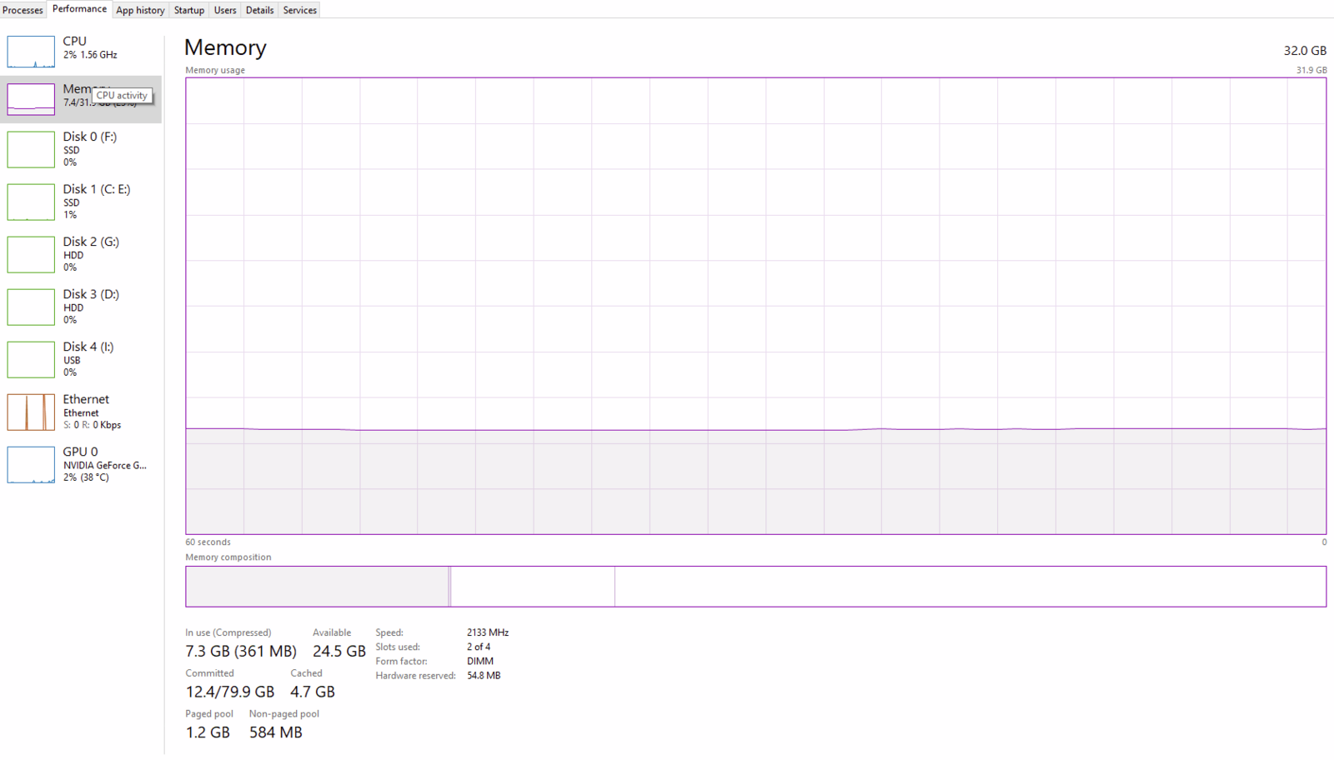This screenshot has width=1334, height=760.
Task: Open Disk 0 (F:) SSD graph
Action: (x=31, y=149)
